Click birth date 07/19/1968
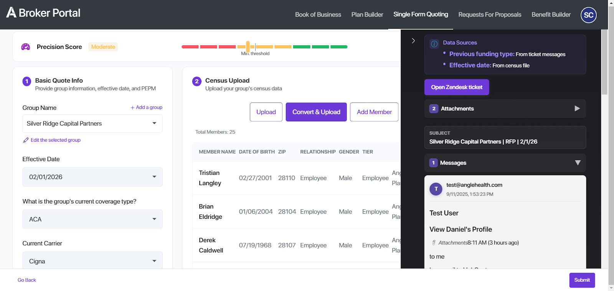 [255, 245]
